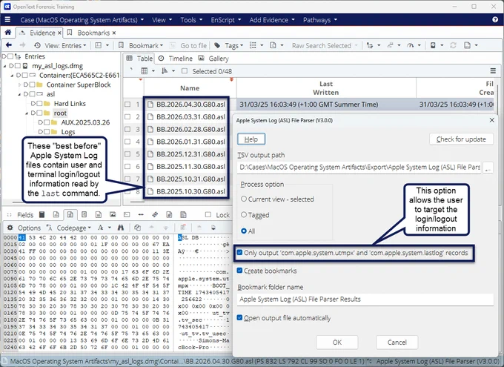Click the Options gear icon
Viewport: 504px width, 367px height.
tap(10, 228)
